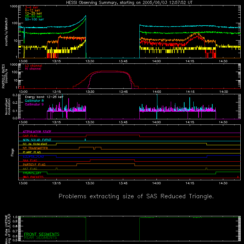Select the 6-12 keV legend entry
Viewport: 244px width, 244px height.
click(33, 10)
